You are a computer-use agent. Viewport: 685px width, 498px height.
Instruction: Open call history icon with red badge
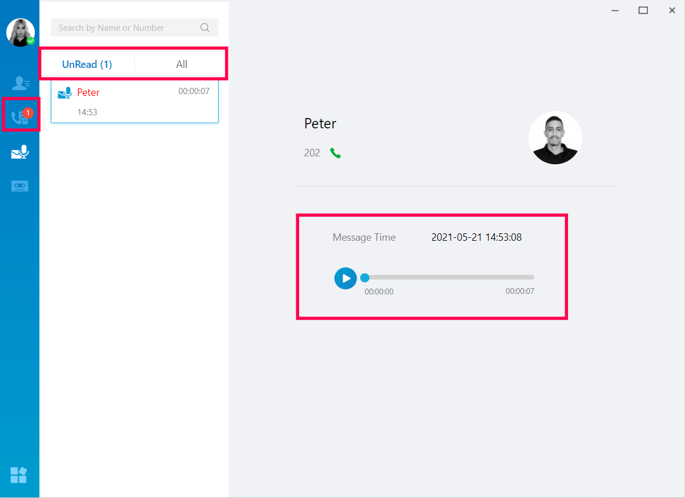point(21,116)
